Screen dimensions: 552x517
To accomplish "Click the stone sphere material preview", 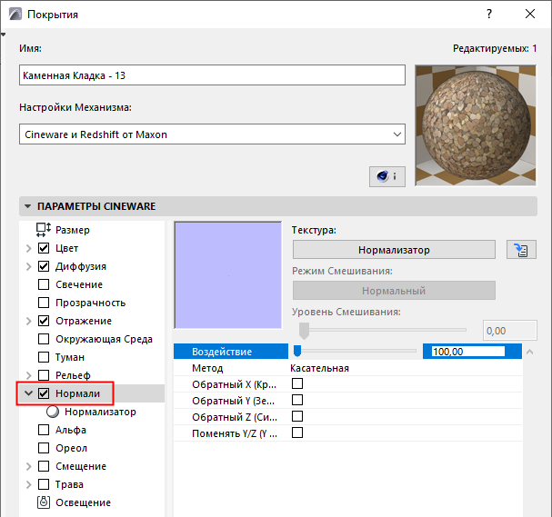I will [476, 125].
